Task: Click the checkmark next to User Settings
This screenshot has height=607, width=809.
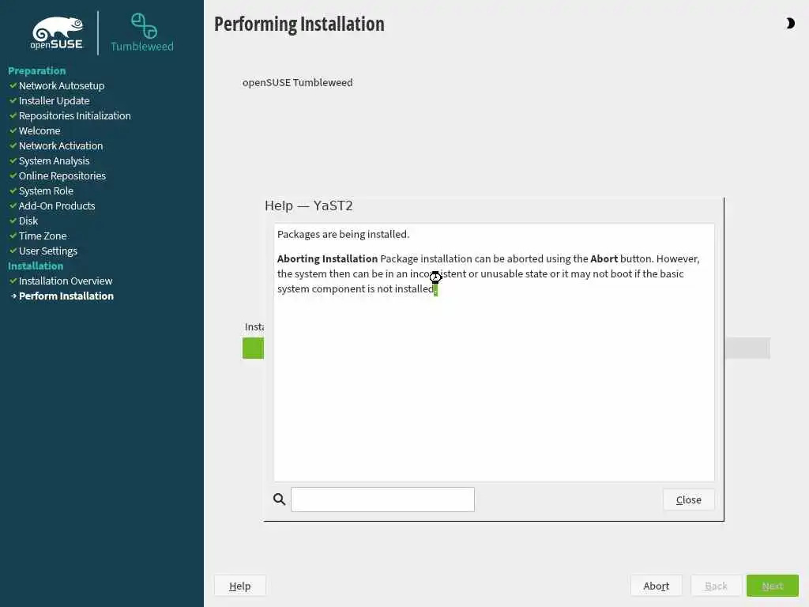Action: (13, 251)
